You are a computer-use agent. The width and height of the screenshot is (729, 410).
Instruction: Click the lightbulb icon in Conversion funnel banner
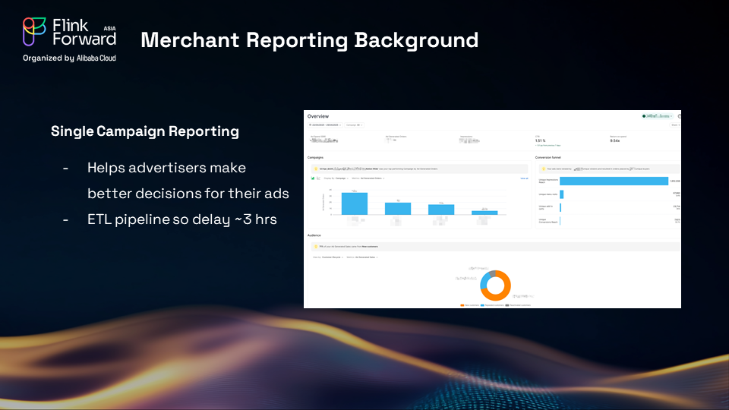coord(544,169)
